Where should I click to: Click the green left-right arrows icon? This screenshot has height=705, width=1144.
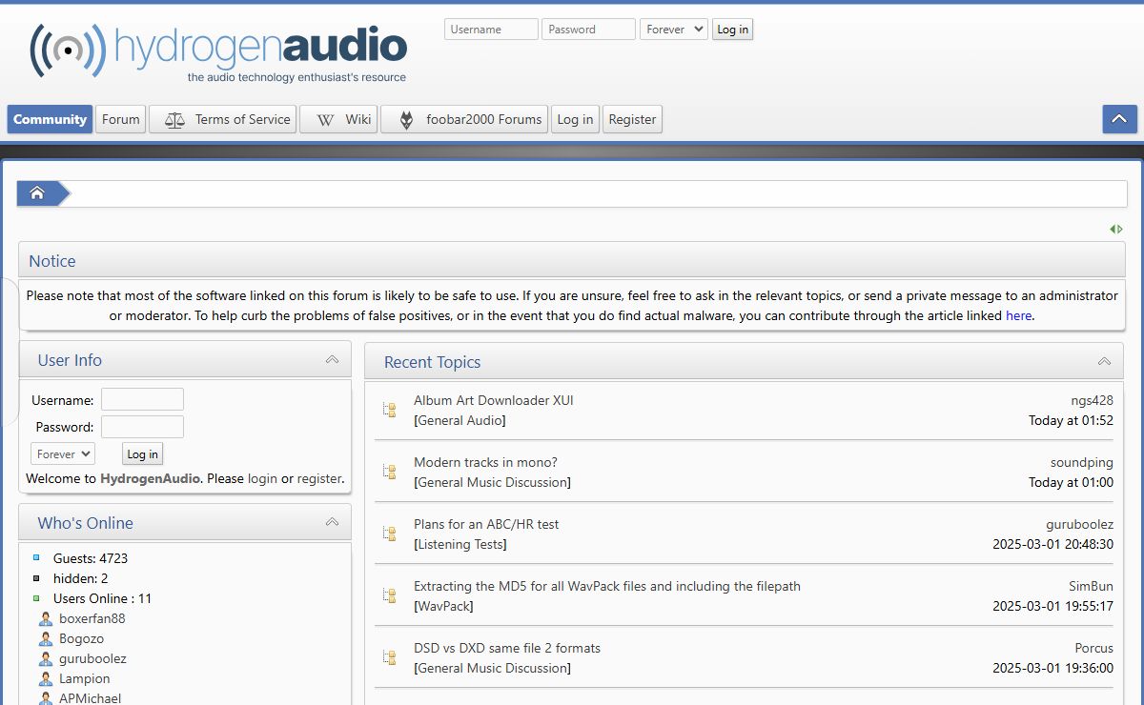(1116, 229)
